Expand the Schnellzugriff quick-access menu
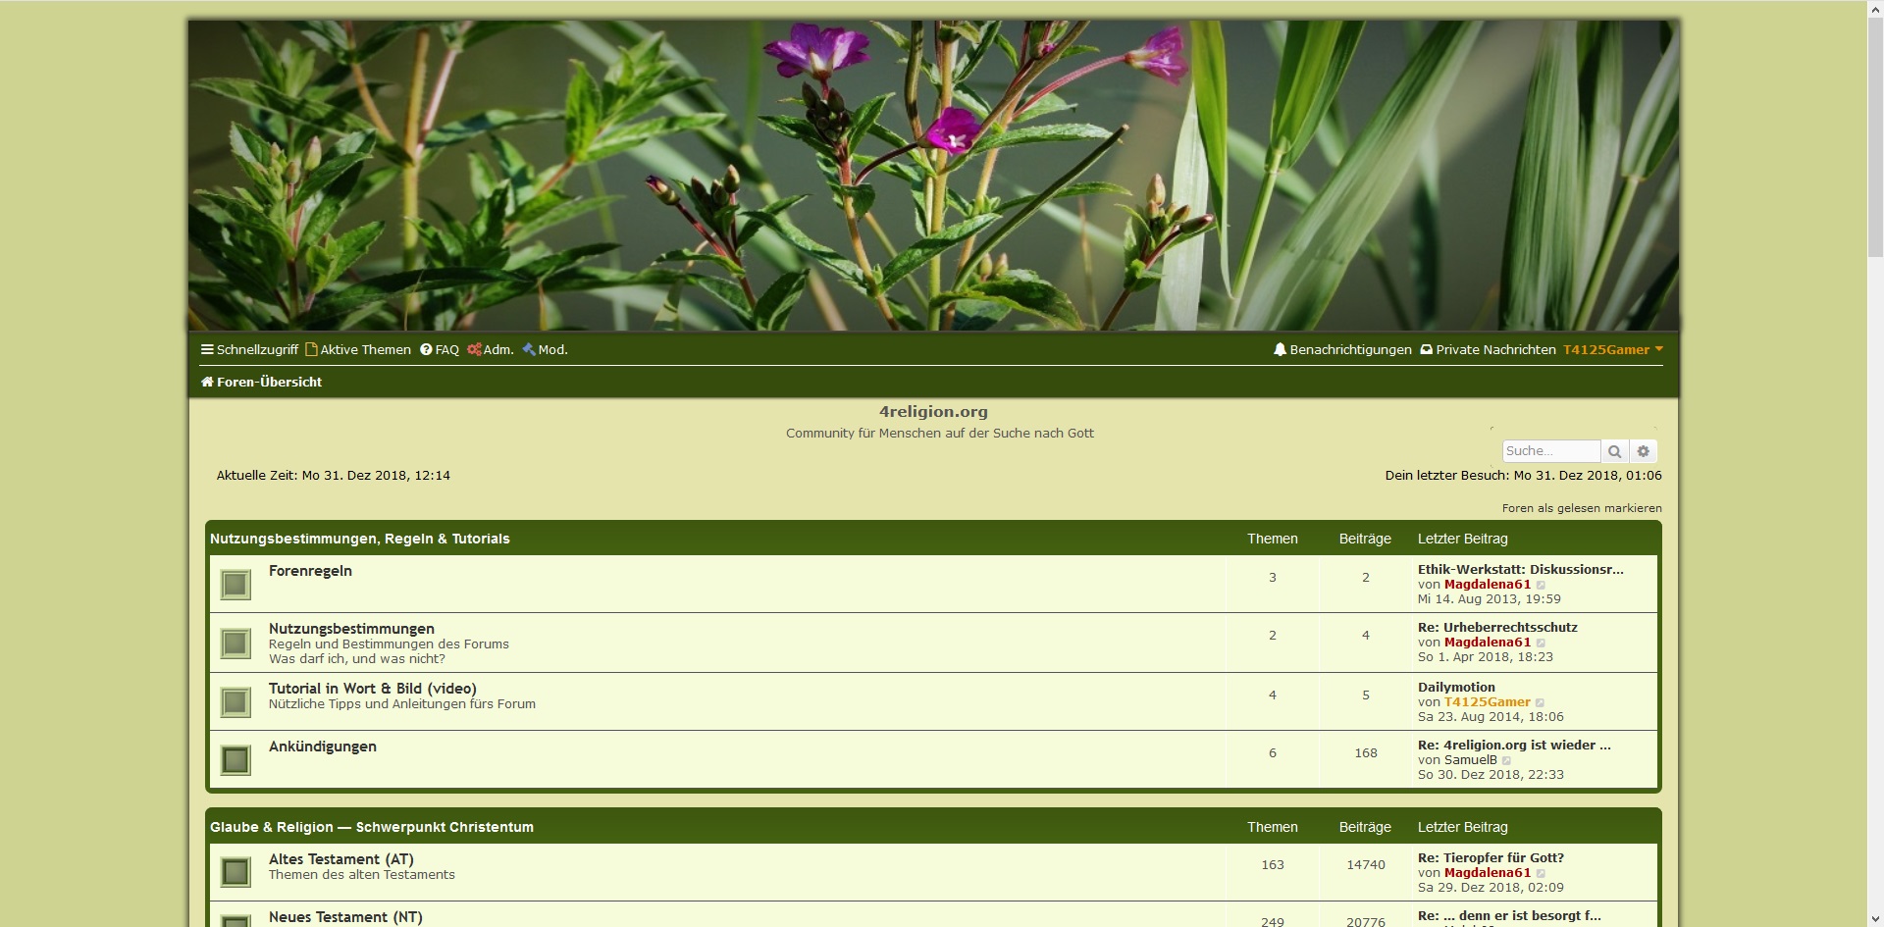The height and width of the screenshot is (927, 1884). [249, 349]
